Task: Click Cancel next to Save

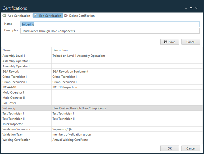Action: [191, 42]
